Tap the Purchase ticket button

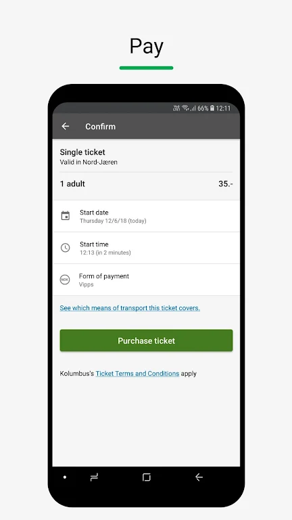coord(146,341)
